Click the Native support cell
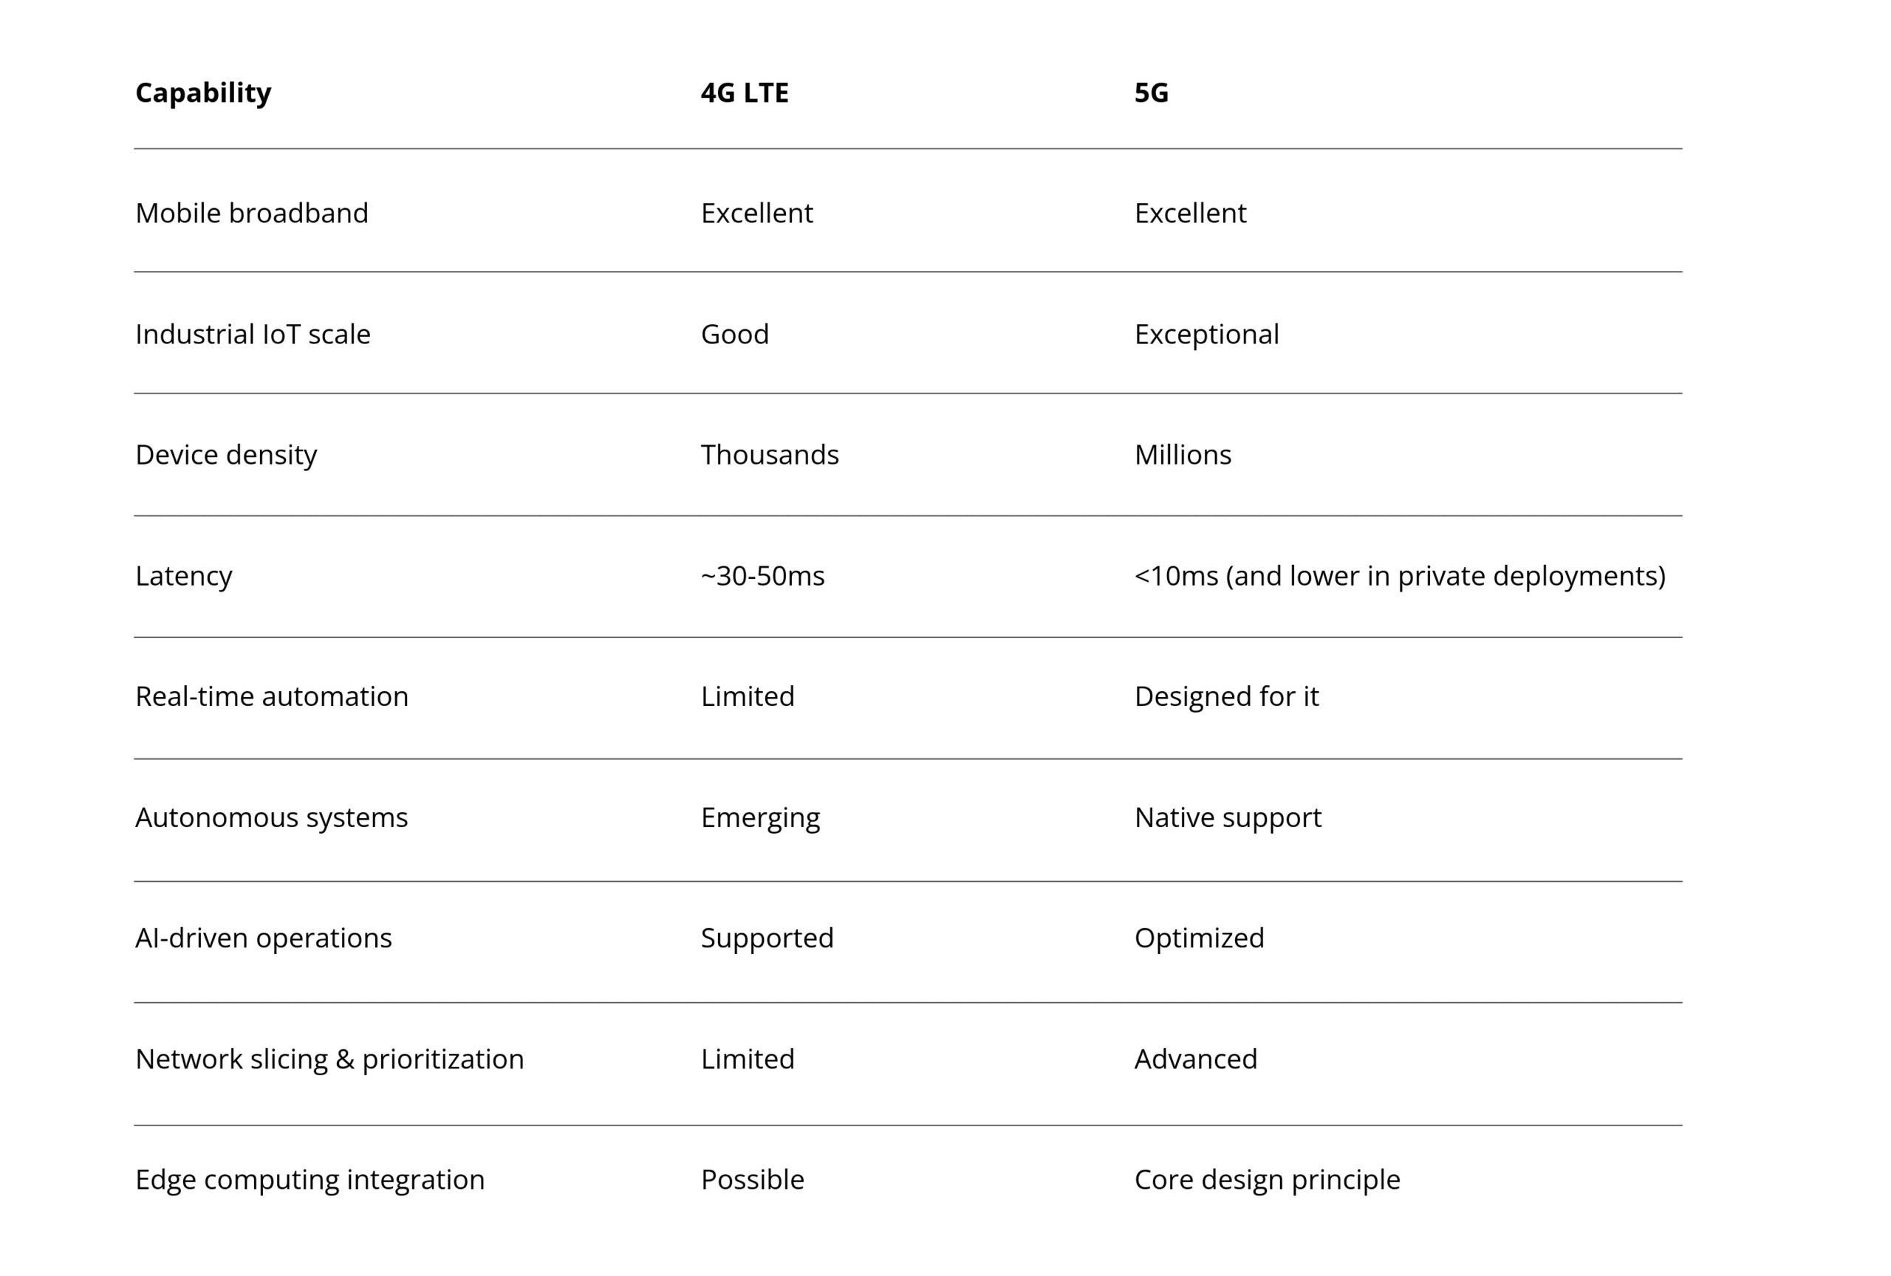1891x1276 pixels. (x=1228, y=818)
